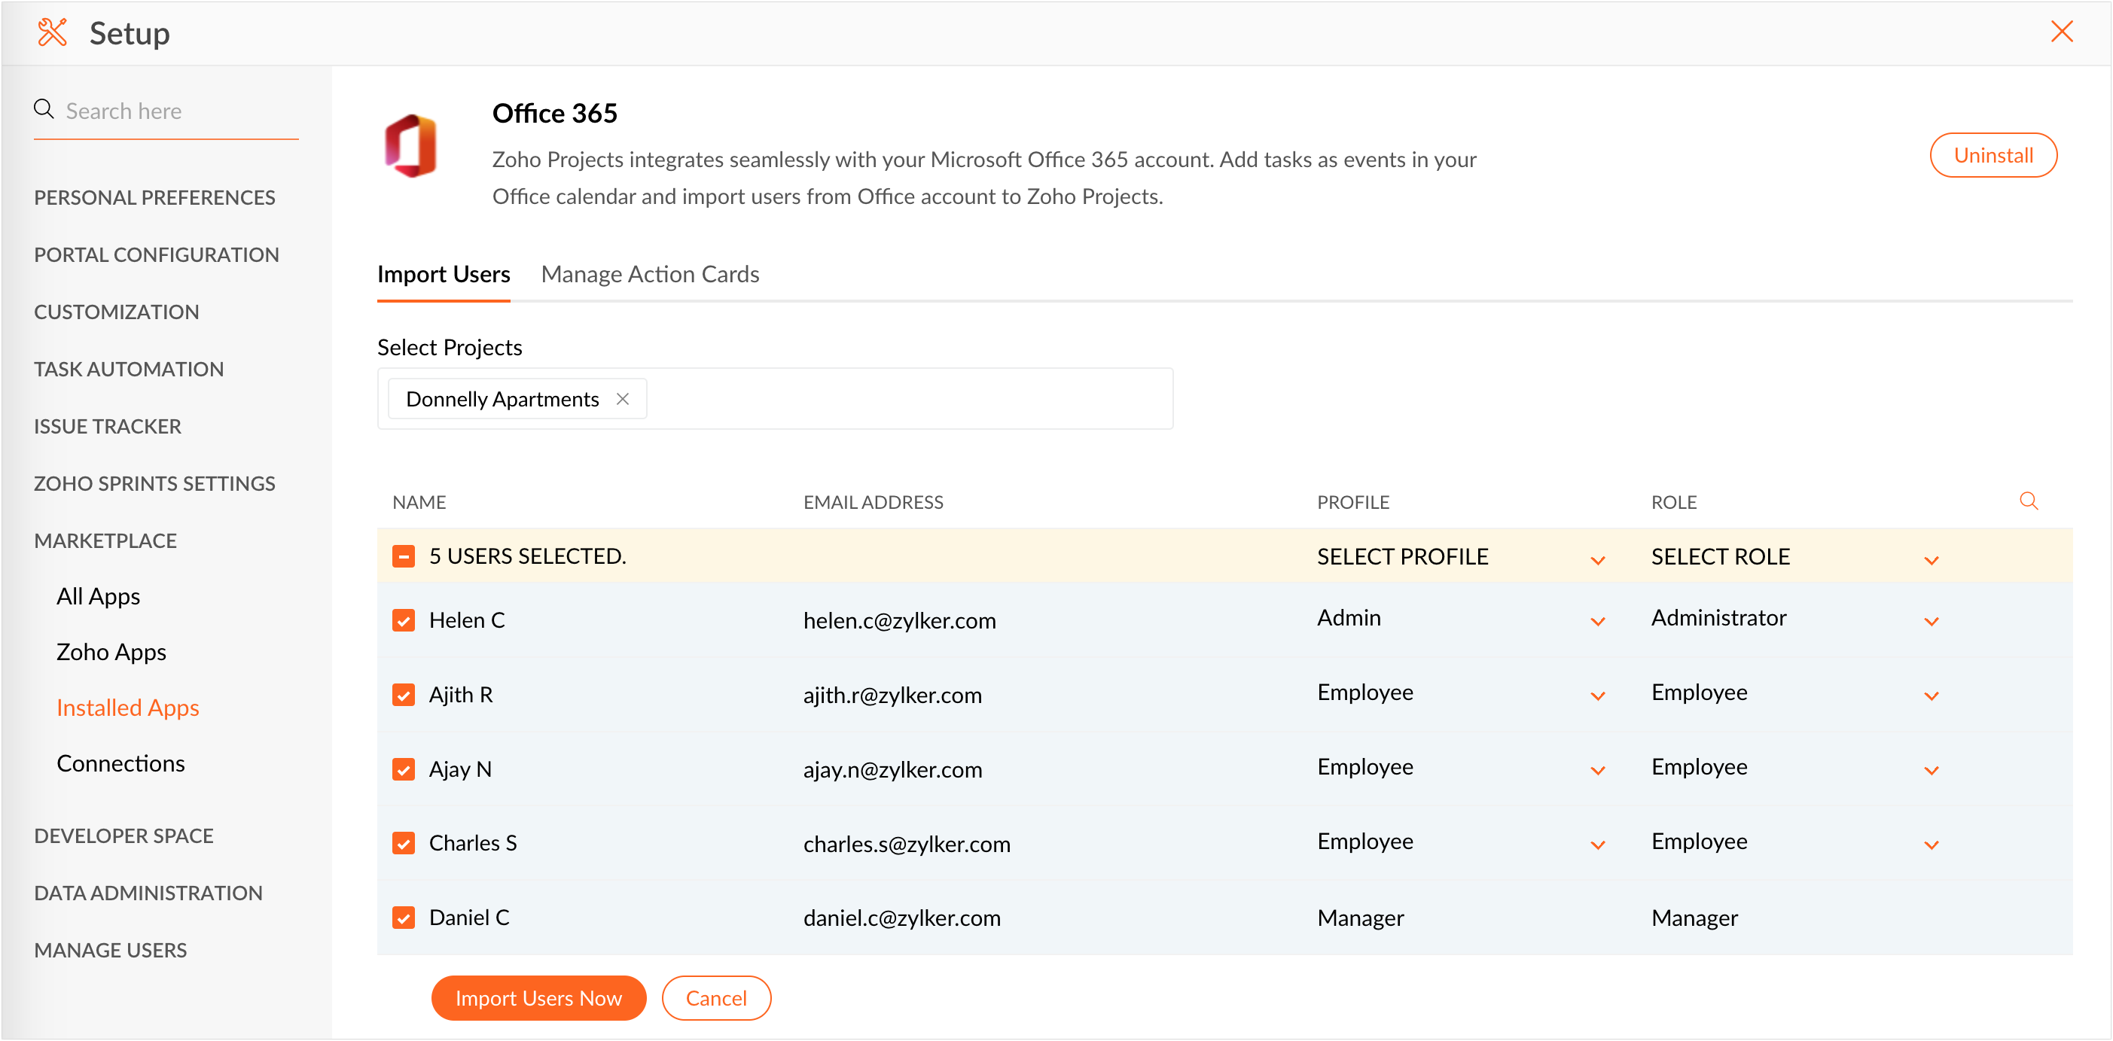Click the ROLE column header
Image resolution: width=2113 pixels, height=1041 pixels.
click(1674, 503)
